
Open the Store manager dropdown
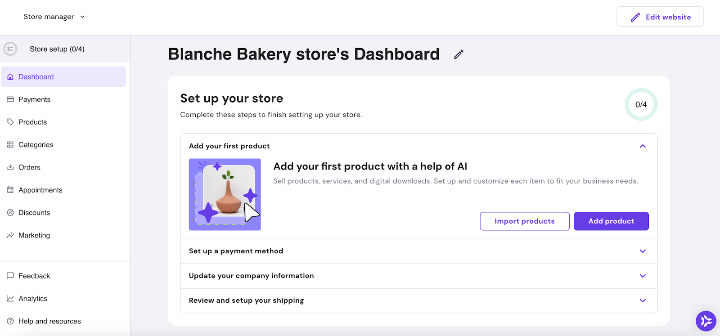(54, 17)
